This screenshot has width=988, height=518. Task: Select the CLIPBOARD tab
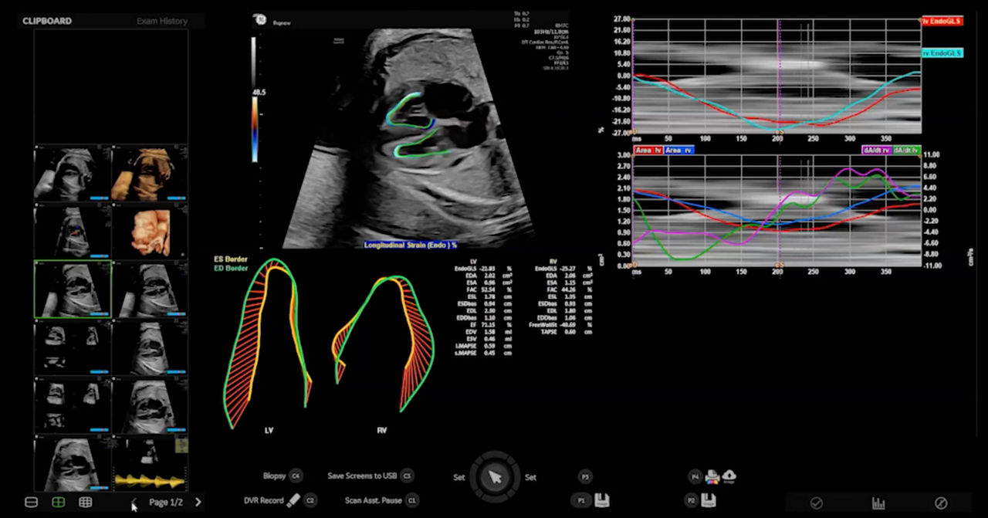[47, 21]
